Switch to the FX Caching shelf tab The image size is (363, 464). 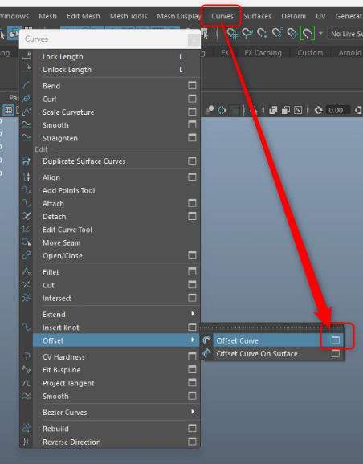coord(263,53)
